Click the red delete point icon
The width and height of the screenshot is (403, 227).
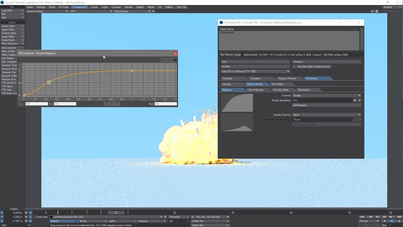(20, 104)
